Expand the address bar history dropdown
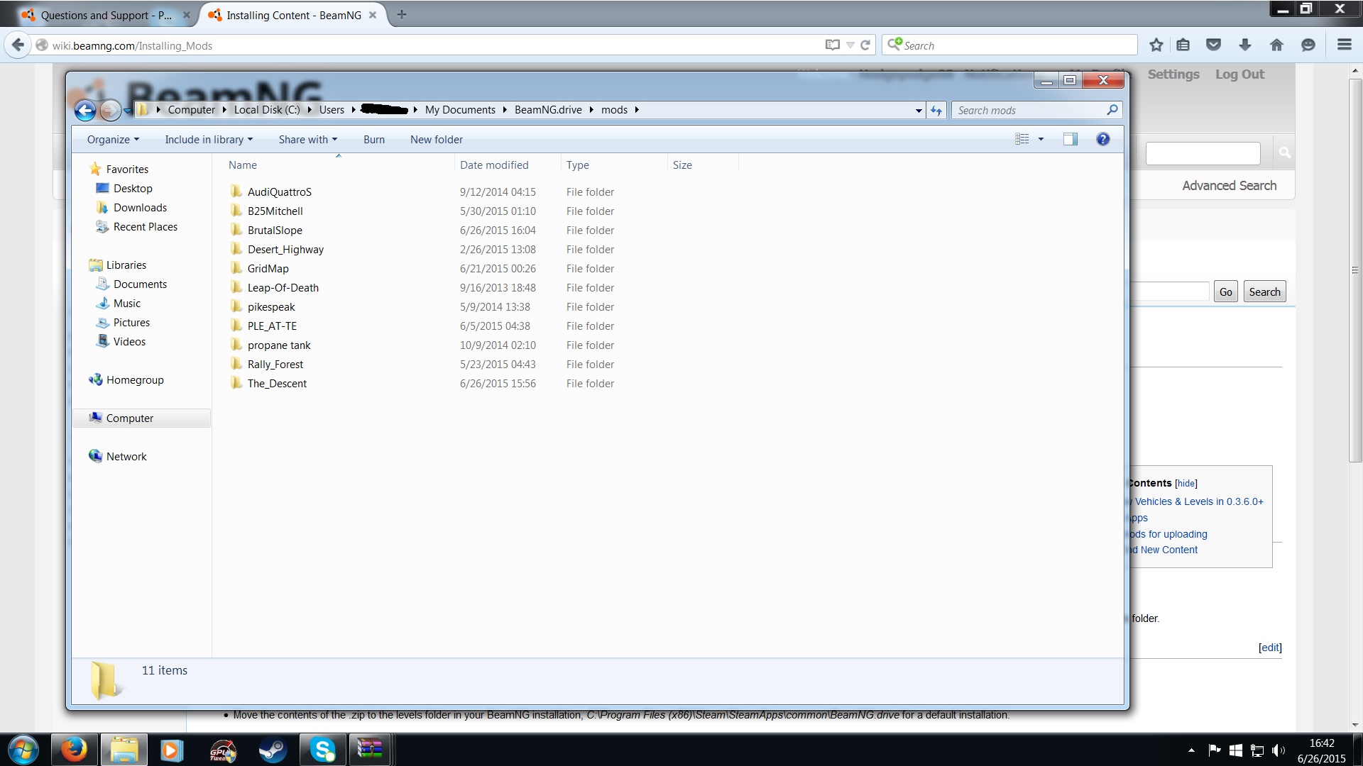Screen dimensions: 1363x766 click(x=918, y=110)
